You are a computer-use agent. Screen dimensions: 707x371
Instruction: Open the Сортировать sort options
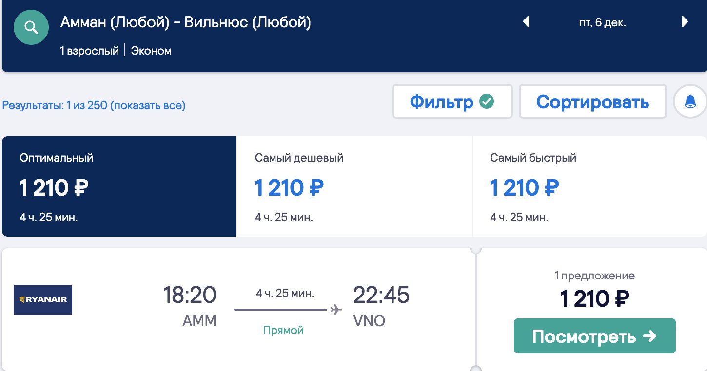click(592, 101)
